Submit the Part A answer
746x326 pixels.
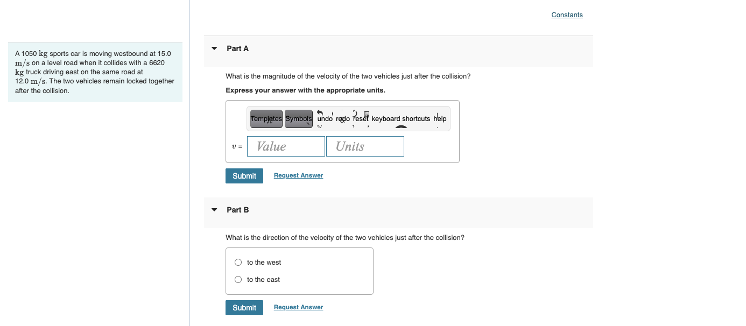244,176
